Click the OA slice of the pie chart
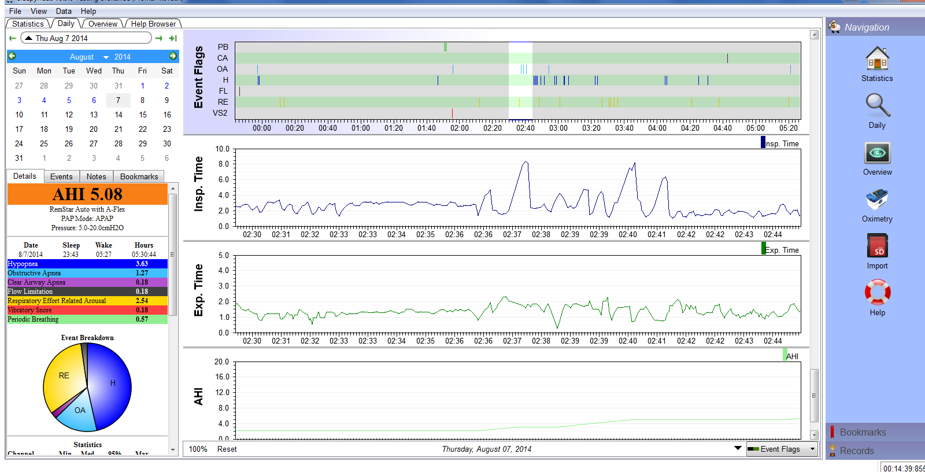Viewport: 925px width, 472px height. (80, 411)
